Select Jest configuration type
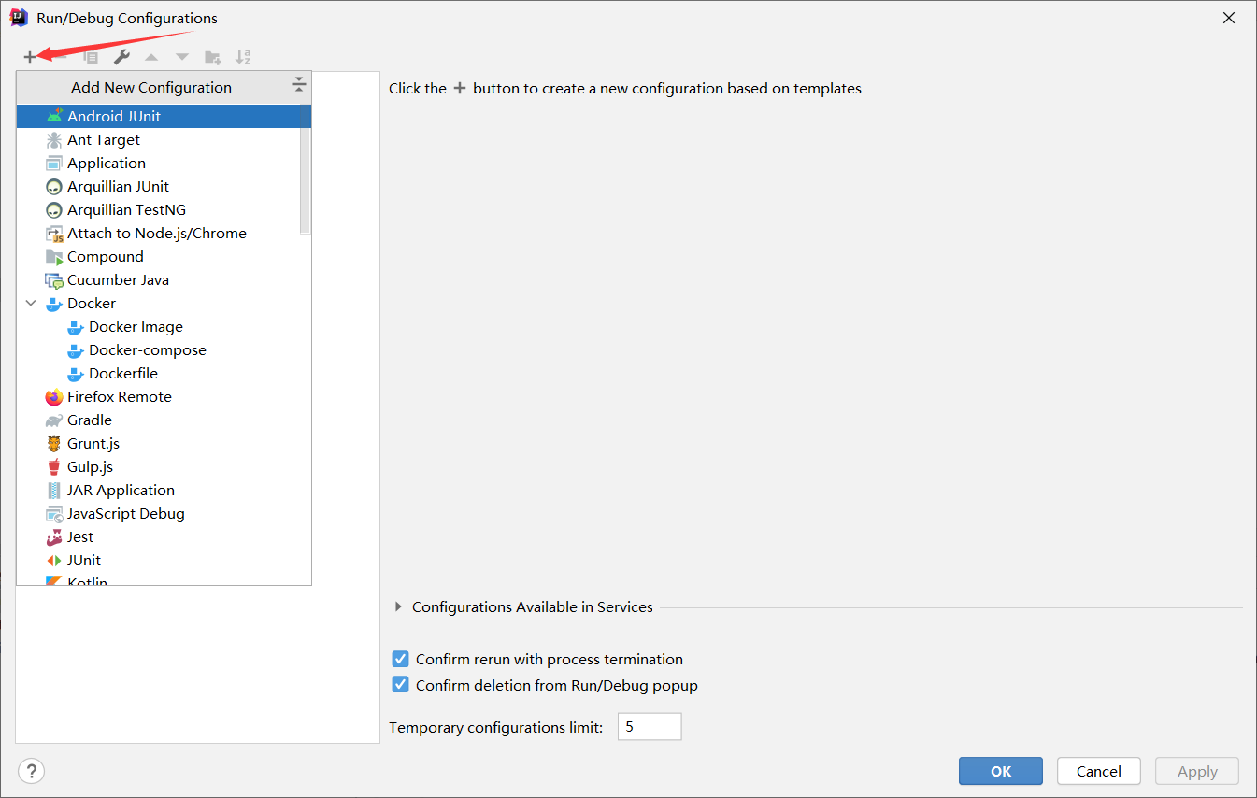Screen dimensions: 1257x798 [x=164, y=536]
